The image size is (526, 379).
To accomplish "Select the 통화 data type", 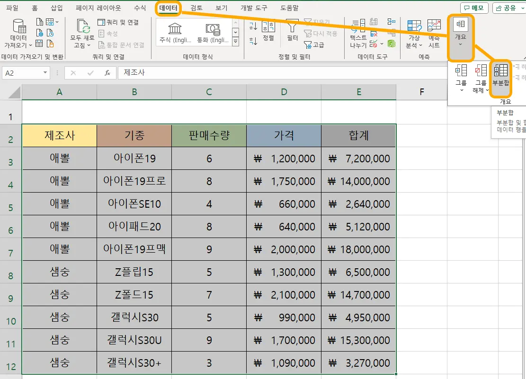I will [x=213, y=33].
